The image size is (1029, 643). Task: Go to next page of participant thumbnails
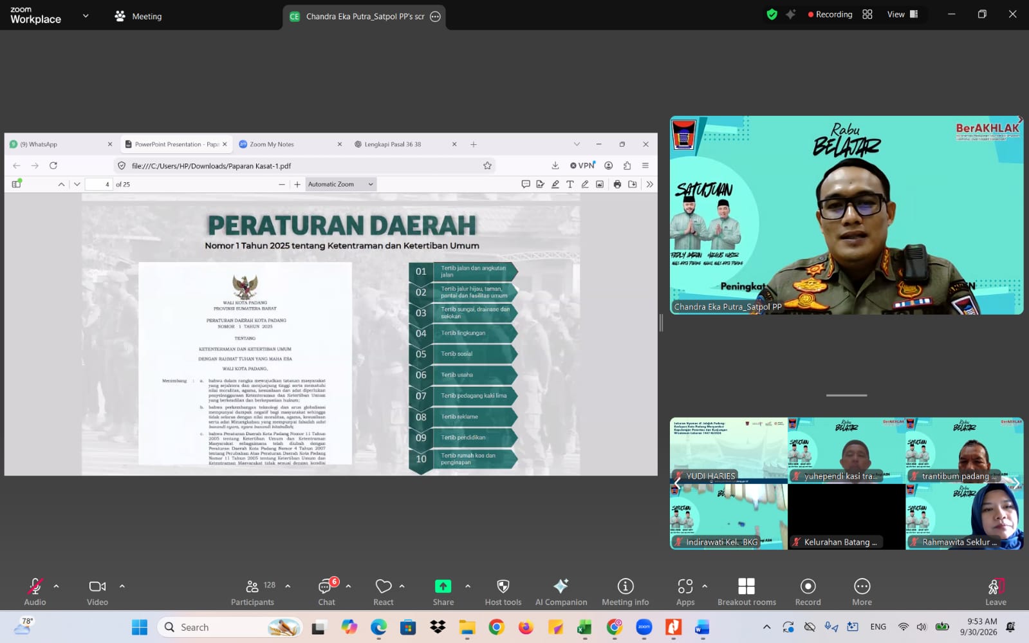(1015, 483)
